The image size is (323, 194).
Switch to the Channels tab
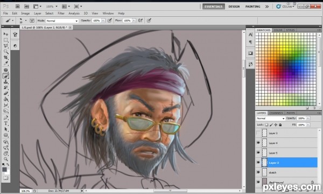click(x=276, y=113)
